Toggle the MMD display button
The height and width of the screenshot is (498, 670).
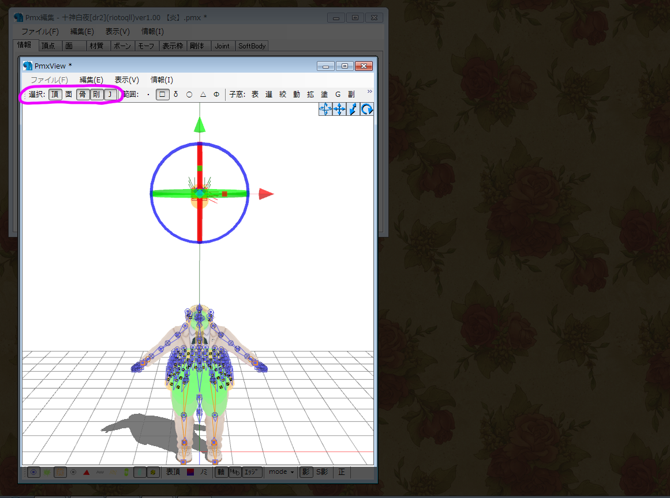[x=234, y=472]
